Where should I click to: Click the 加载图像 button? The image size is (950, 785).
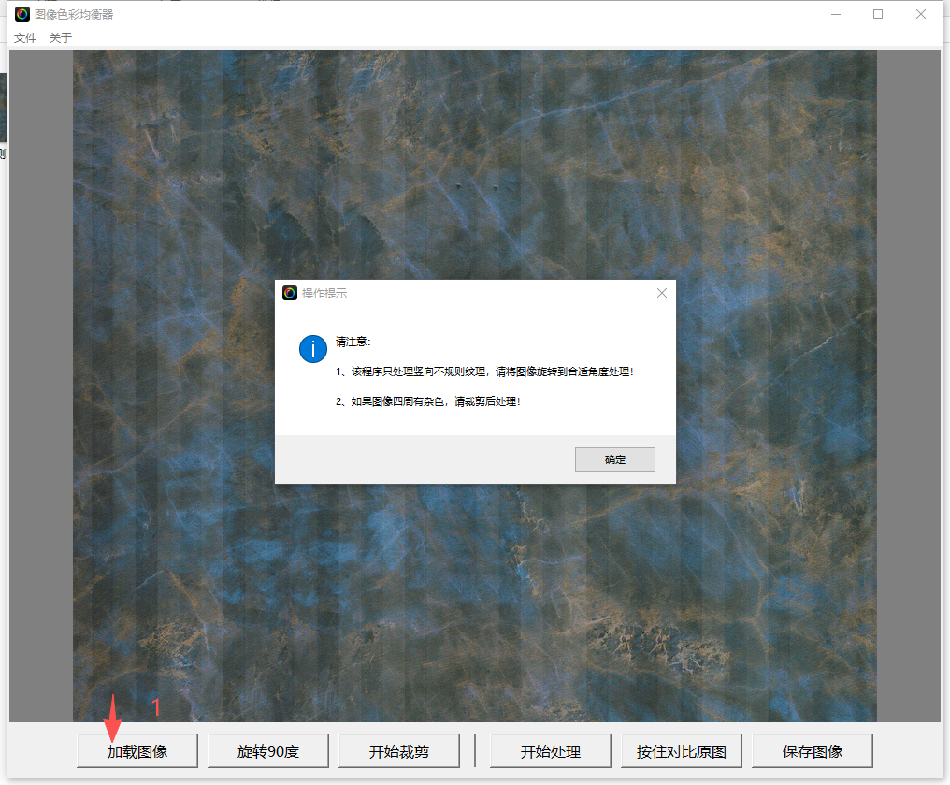coord(137,750)
